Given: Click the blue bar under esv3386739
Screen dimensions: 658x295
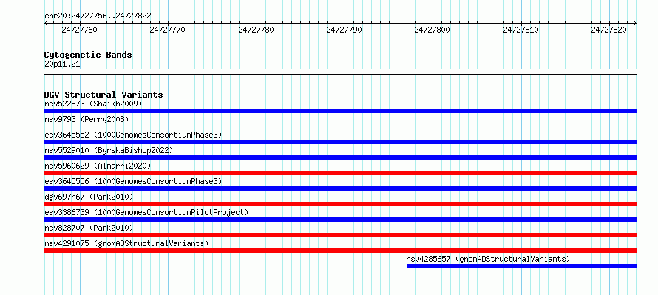Looking at the screenshot, I should click(x=340, y=220).
